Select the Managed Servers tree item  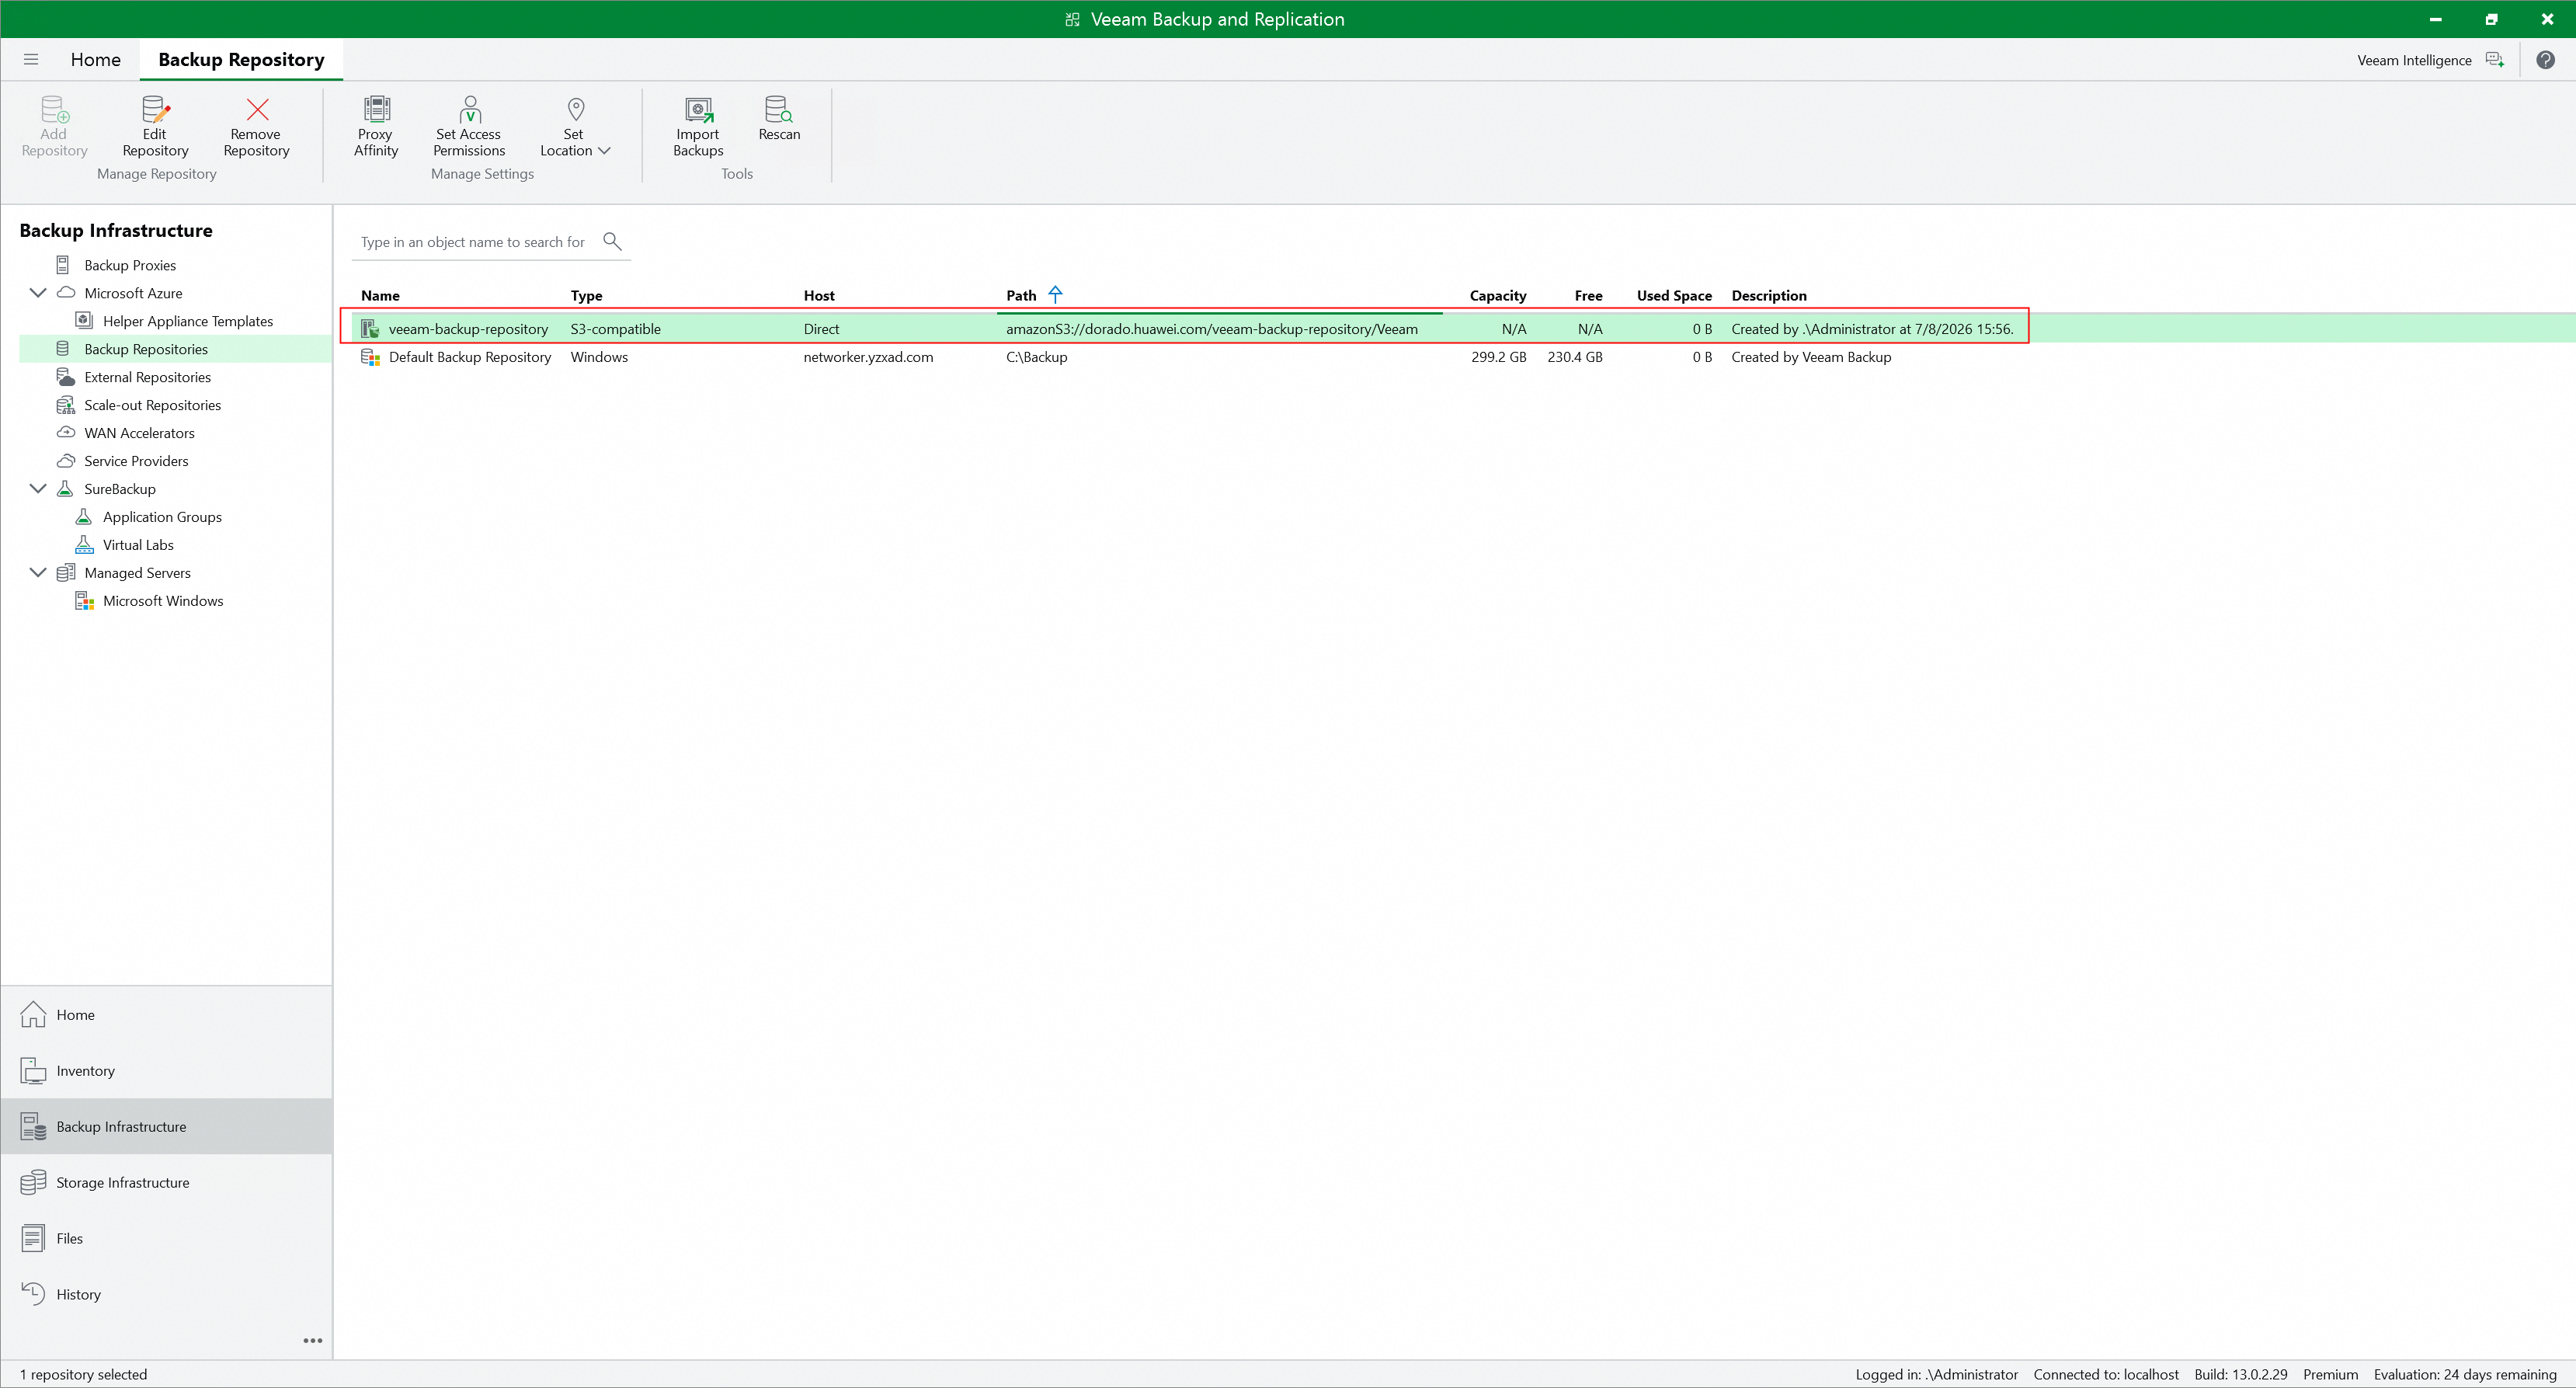(137, 573)
